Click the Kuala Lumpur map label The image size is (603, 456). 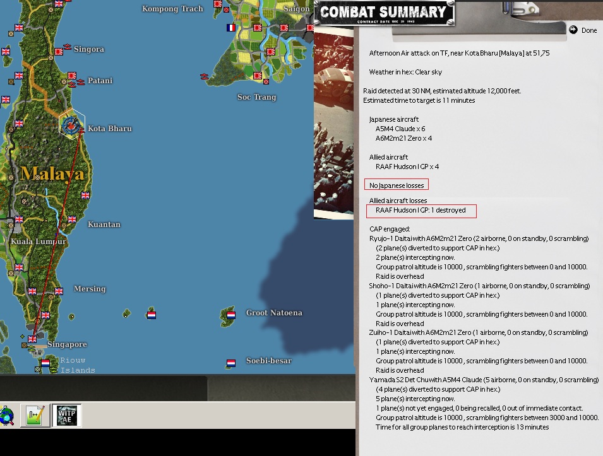click(x=39, y=242)
